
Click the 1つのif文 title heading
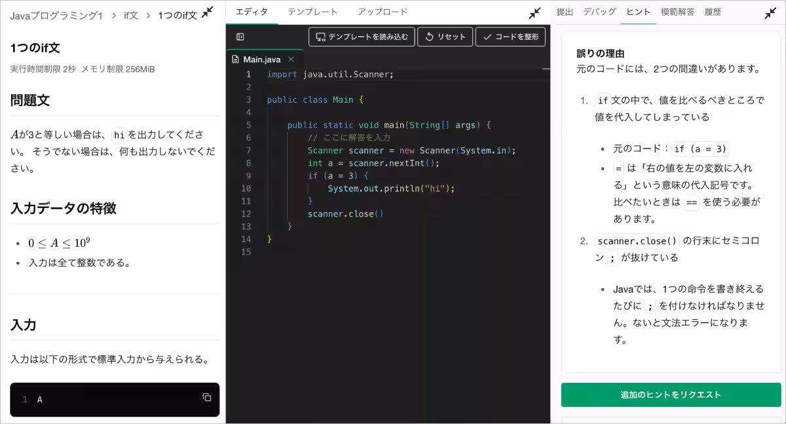pos(35,48)
